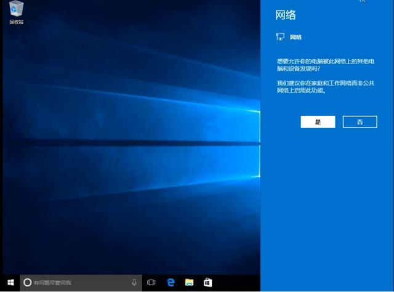Click the network computer icon

[x=280, y=37]
